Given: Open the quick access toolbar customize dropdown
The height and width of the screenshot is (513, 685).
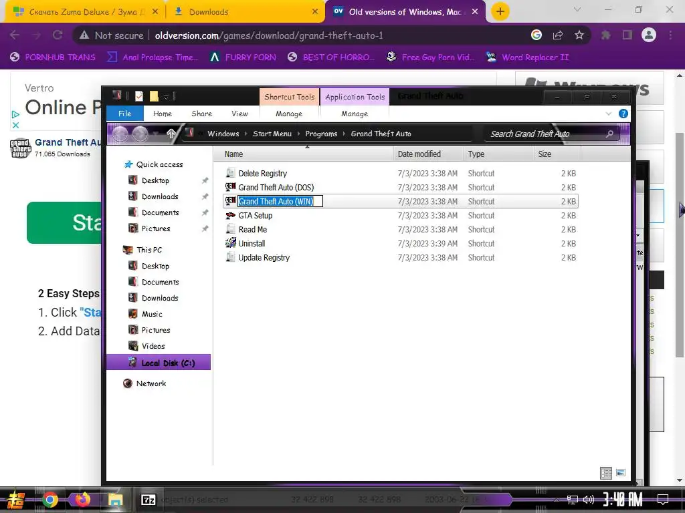Looking at the screenshot, I should 166,96.
